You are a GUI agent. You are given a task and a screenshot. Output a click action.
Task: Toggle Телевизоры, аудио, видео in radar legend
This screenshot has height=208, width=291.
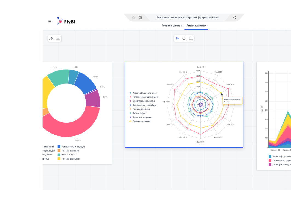pos(144,97)
